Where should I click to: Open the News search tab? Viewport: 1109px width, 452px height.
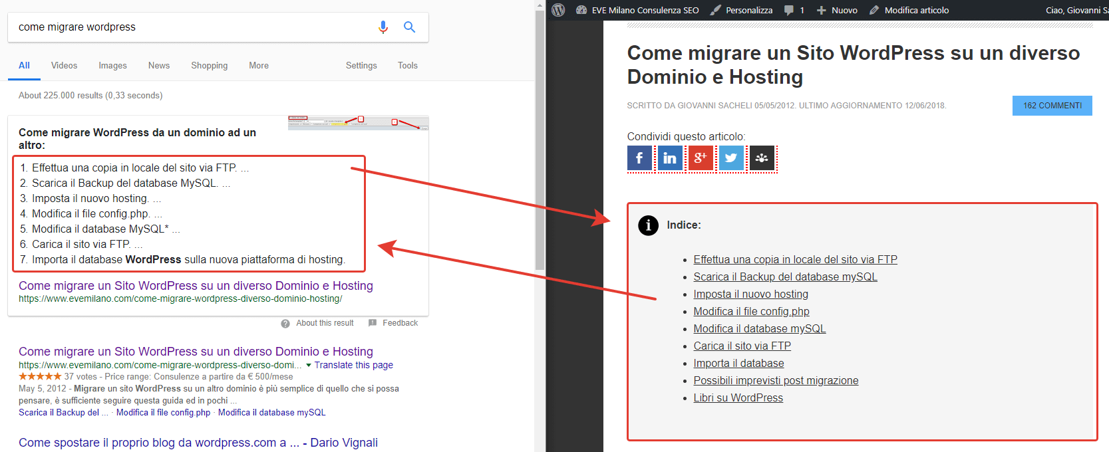[x=159, y=66]
